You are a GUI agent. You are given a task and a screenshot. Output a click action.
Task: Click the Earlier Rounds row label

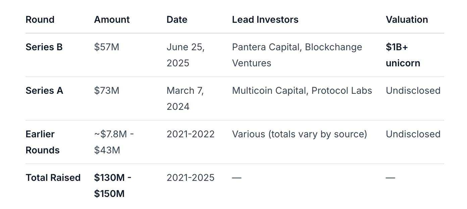pos(42,142)
